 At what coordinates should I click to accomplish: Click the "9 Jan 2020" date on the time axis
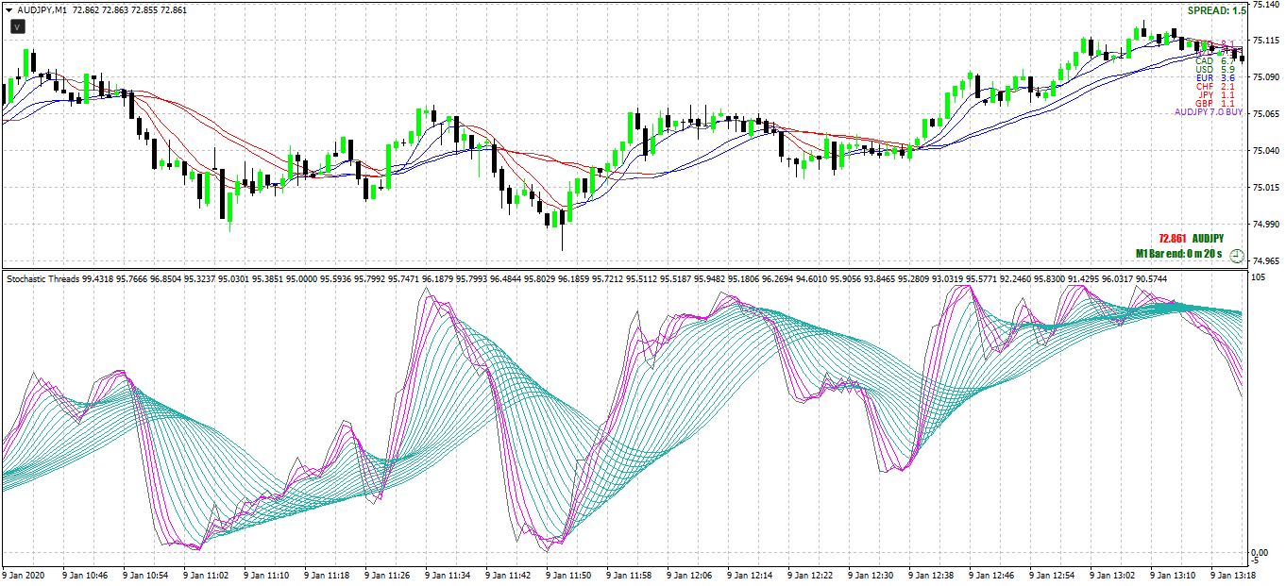coord(24,575)
